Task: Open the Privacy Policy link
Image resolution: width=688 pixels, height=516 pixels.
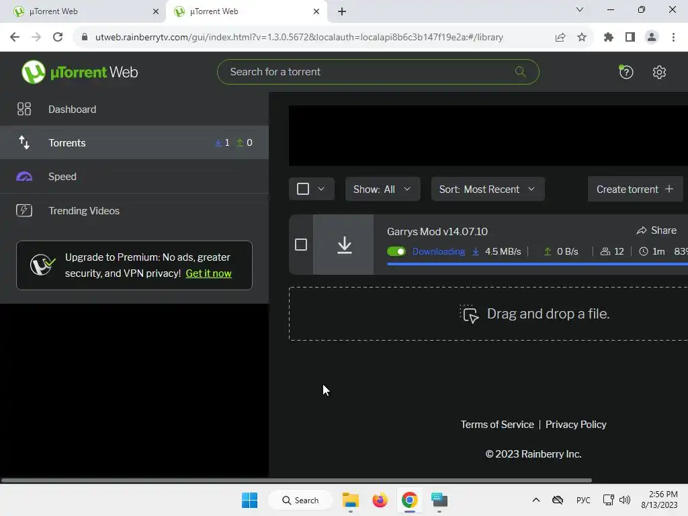Action: (x=576, y=425)
